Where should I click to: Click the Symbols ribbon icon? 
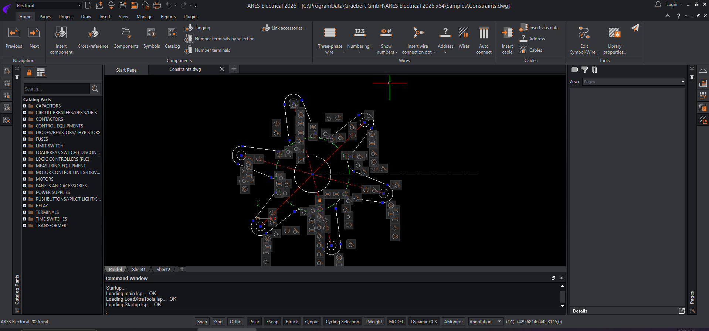click(x=152, y=33)
